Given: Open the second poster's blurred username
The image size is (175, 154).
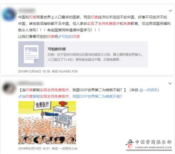Looking at the screenshot, I should coord(30,83).
